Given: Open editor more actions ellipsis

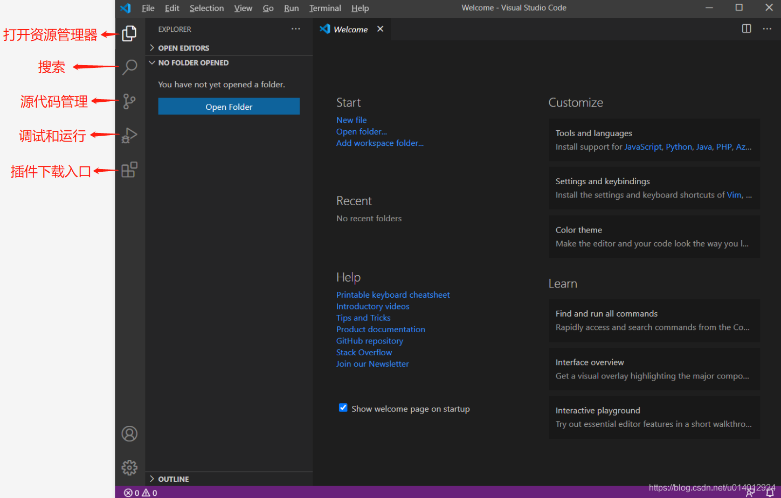Looking at the screenshot, I should coord(767,29).
